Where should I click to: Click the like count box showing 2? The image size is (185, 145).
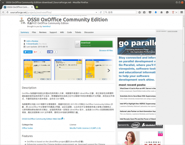55,52
